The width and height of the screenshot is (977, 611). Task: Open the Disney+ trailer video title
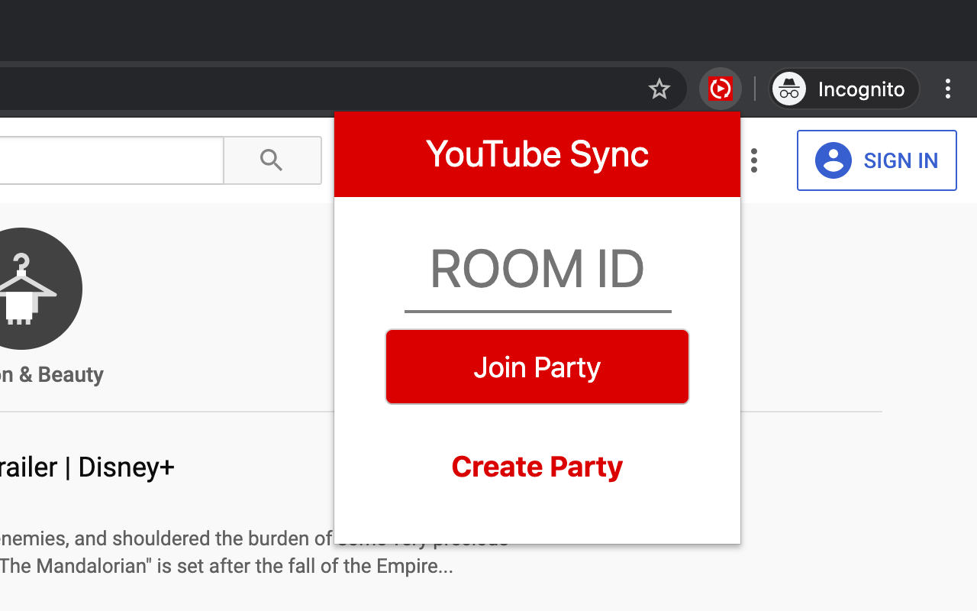tap(88, 467)
